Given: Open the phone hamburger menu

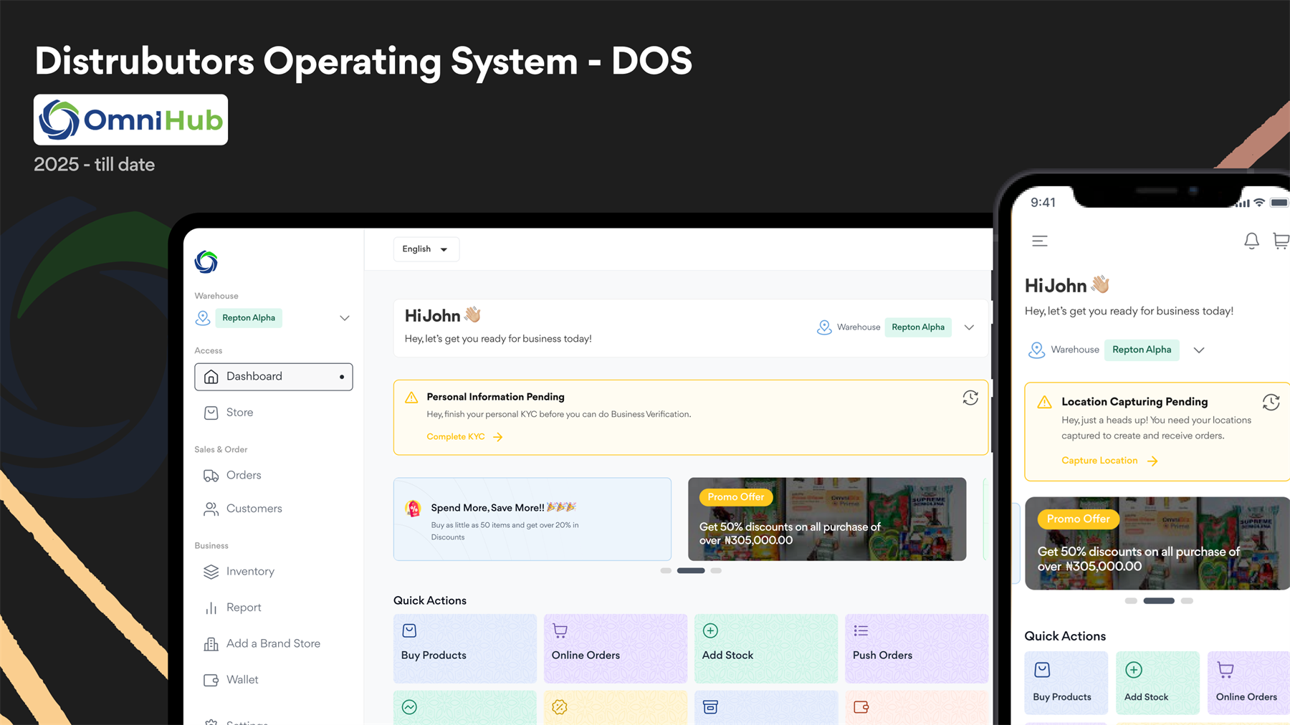Looking at the screenshot, I should click(1040, 241).
